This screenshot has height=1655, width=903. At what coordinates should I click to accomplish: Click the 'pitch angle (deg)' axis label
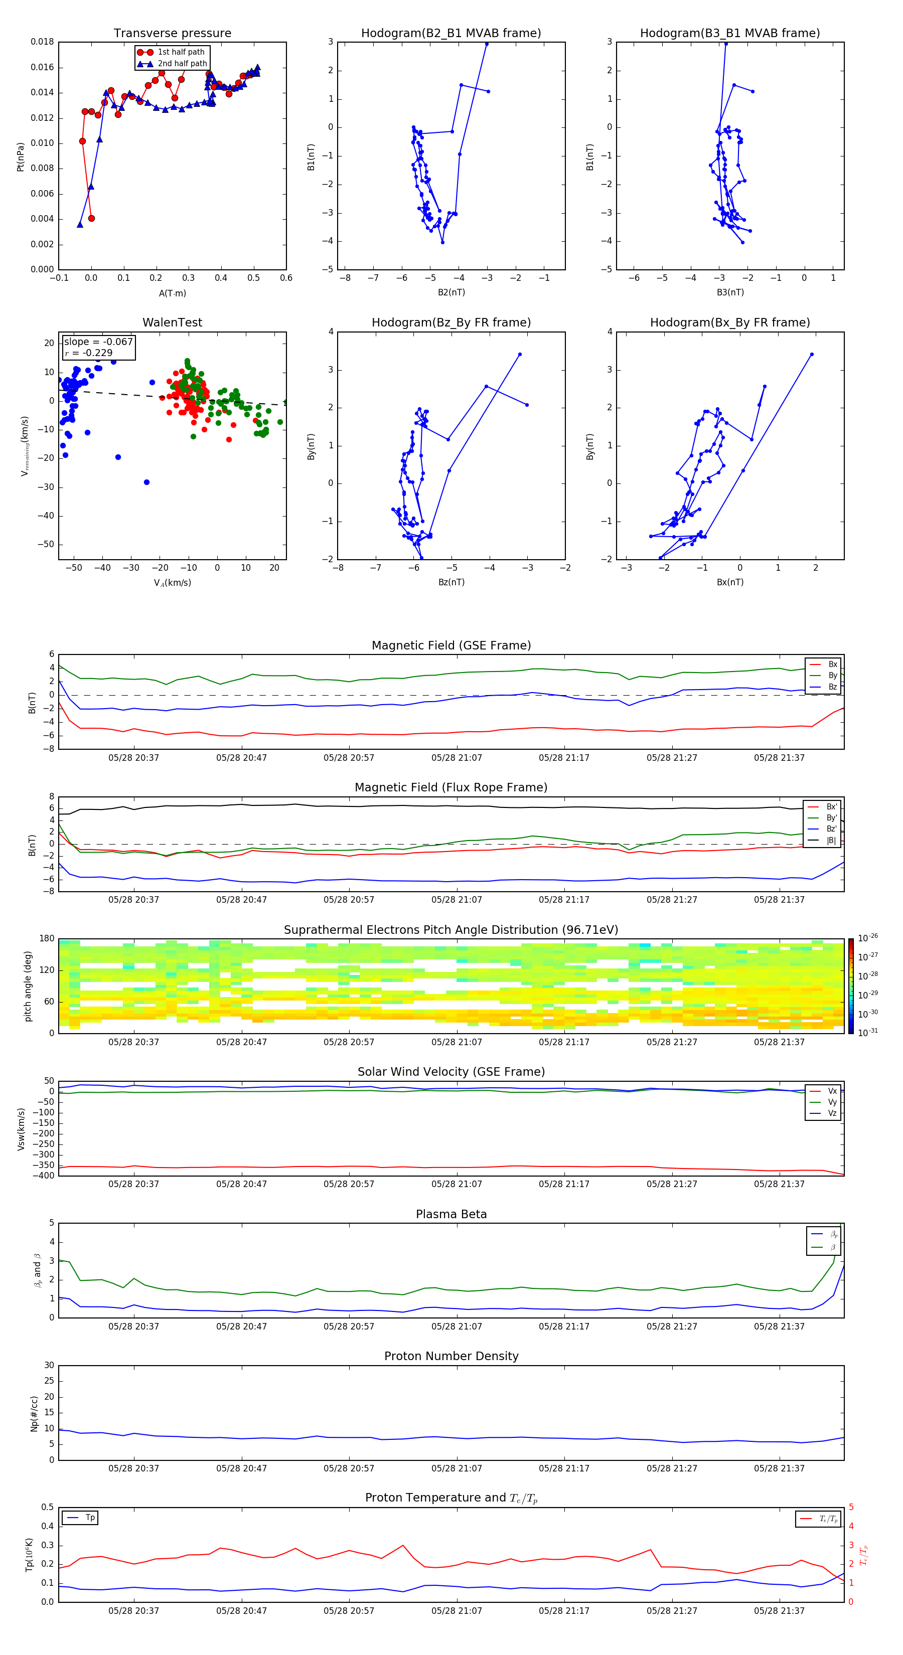pos(28,986)
